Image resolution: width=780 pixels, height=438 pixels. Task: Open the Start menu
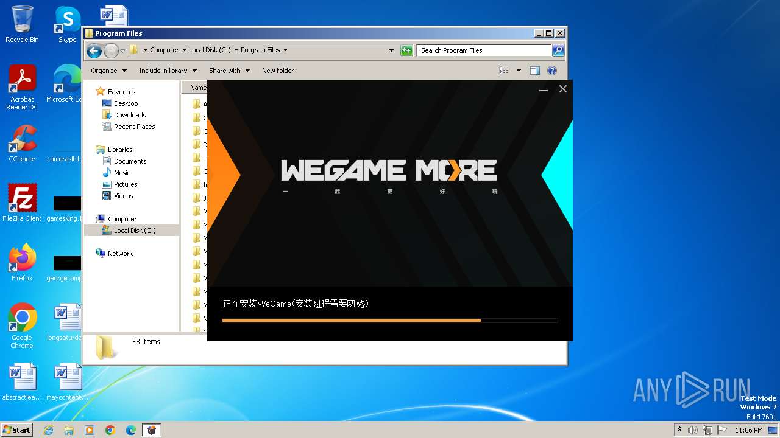point(17,430)
